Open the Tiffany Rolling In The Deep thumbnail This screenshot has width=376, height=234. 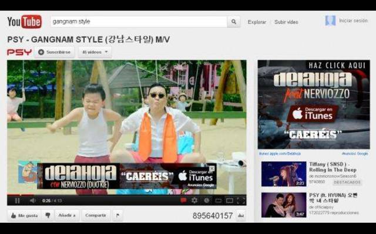(284, 174)
